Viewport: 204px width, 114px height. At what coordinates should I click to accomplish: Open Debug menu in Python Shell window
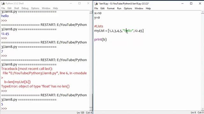coord(25,8)
